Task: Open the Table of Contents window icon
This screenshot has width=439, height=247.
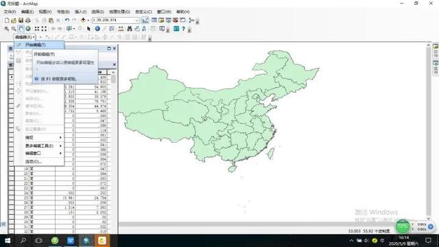Action: pos(154,20)
